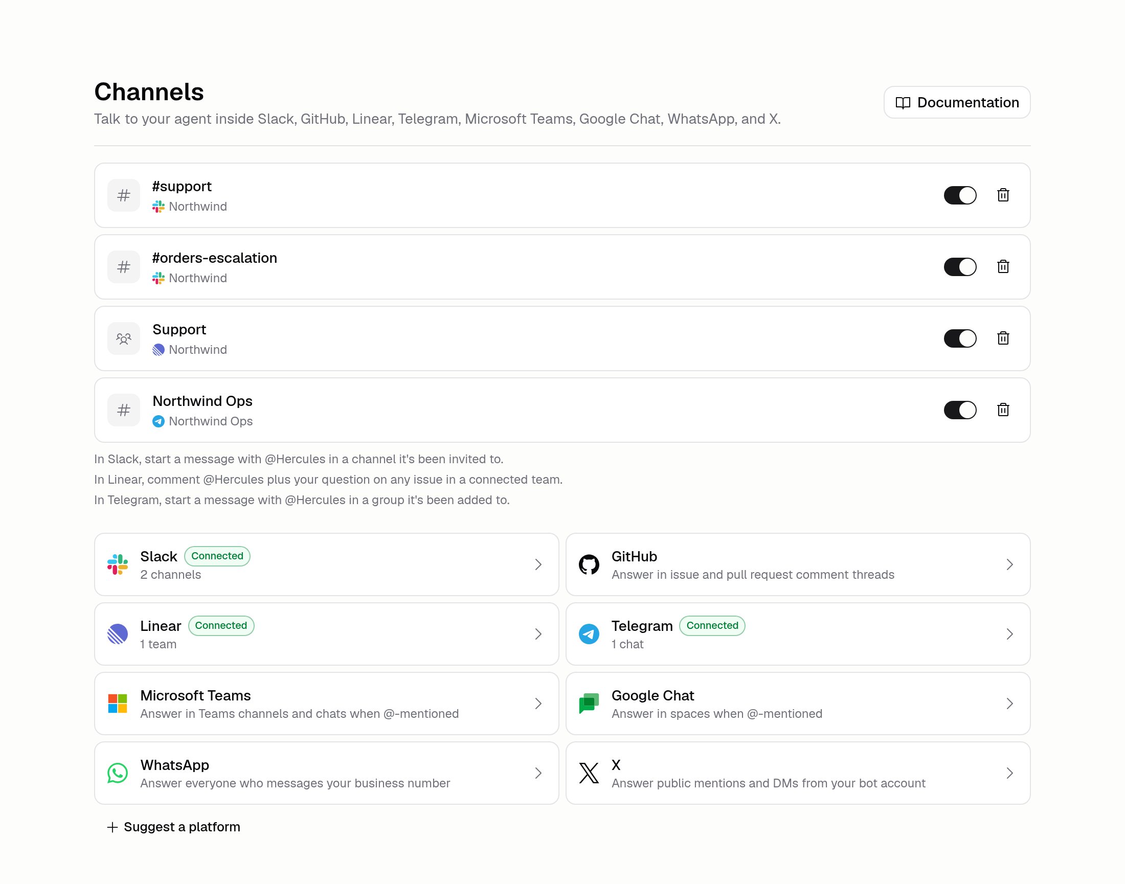
Task: Click the WhatsApp card title
Action: [174, 765]
